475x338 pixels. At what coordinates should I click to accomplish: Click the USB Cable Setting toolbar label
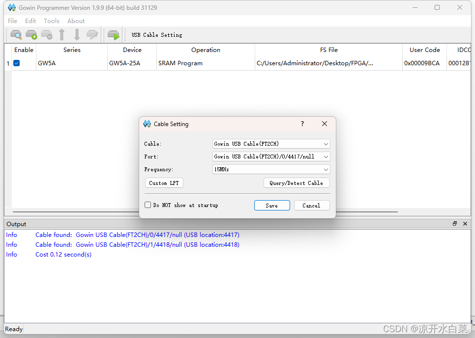coord(157,35)
